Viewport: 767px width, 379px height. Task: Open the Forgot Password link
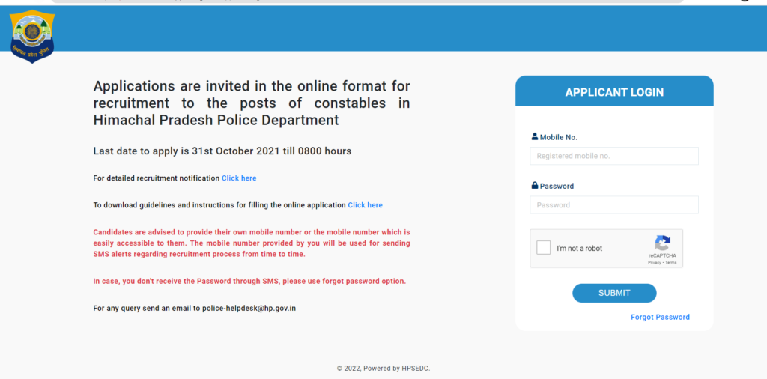point(660,317)
